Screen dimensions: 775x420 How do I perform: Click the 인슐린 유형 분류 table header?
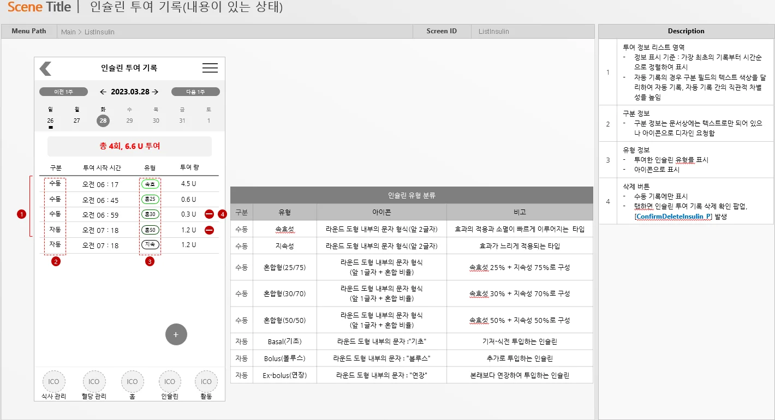click(x=412, y=195)
